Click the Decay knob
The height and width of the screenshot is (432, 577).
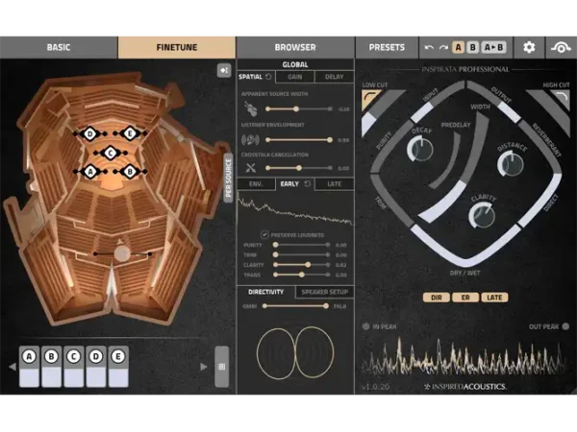[420, 149]
